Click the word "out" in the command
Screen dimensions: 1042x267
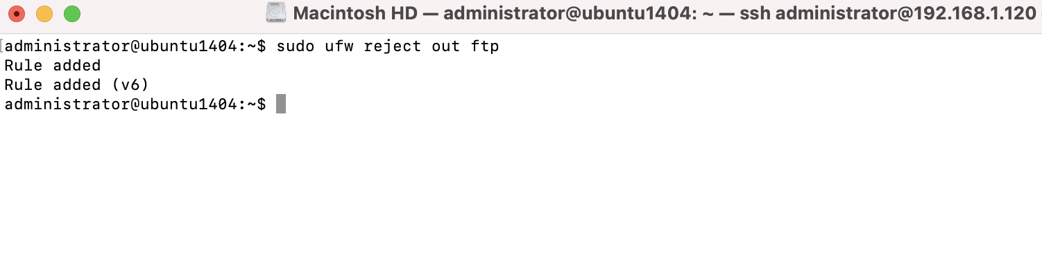coord(446,46)
